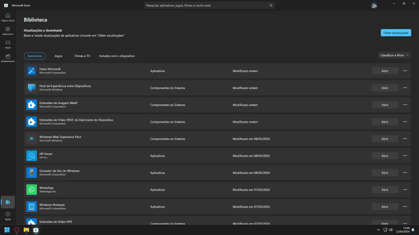Image resolution: width=419 pixels, height=235 pixels.
Task: Click the Fotos Microsoft app icon
Action: (x=32, y=71)
